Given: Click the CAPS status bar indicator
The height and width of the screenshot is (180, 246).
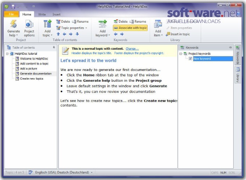Looking at the screenshot, I should coord(215,173).
